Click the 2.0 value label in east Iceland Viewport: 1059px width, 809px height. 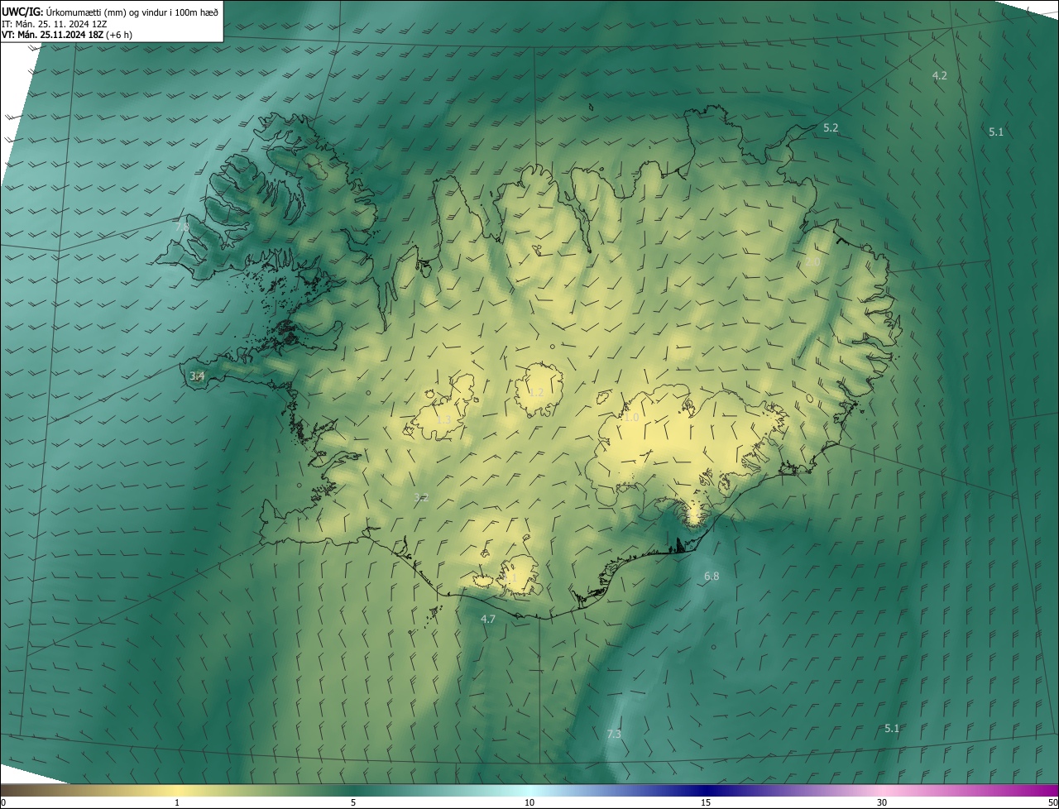coord(812,261)
